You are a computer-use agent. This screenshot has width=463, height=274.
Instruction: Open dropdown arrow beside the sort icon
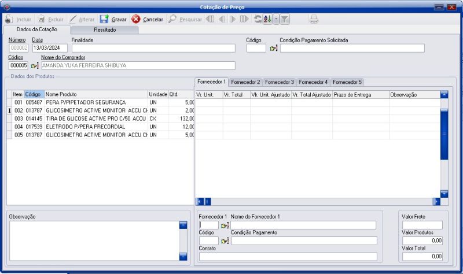point(275,19)
